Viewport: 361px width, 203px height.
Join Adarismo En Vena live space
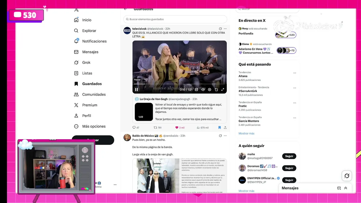point(267,48)
